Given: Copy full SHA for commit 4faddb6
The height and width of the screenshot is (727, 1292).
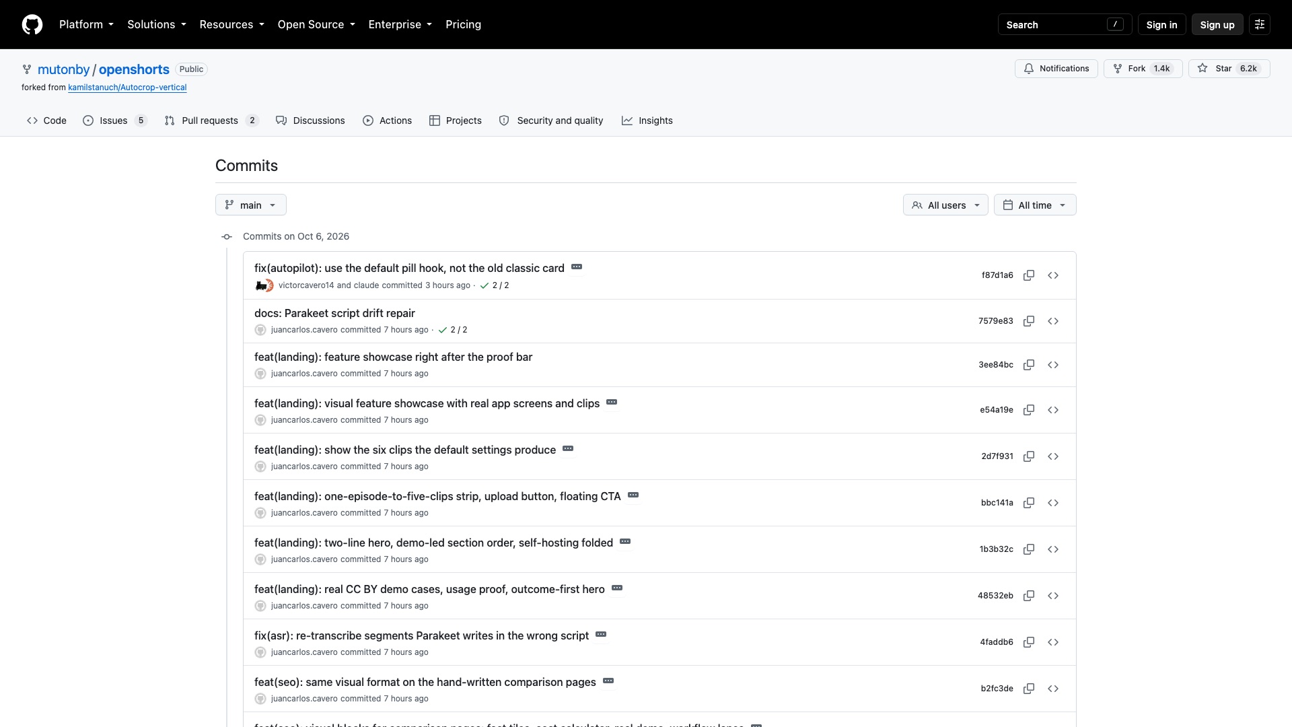Looking at the screenshot, I should [1029, 642].
